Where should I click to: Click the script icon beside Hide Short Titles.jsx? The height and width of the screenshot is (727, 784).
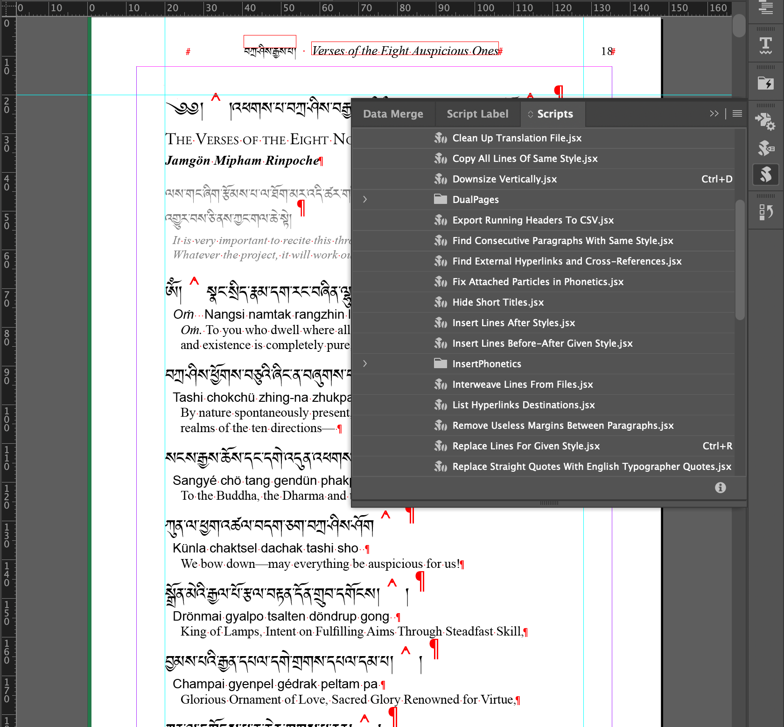click(x=440, y=302)
